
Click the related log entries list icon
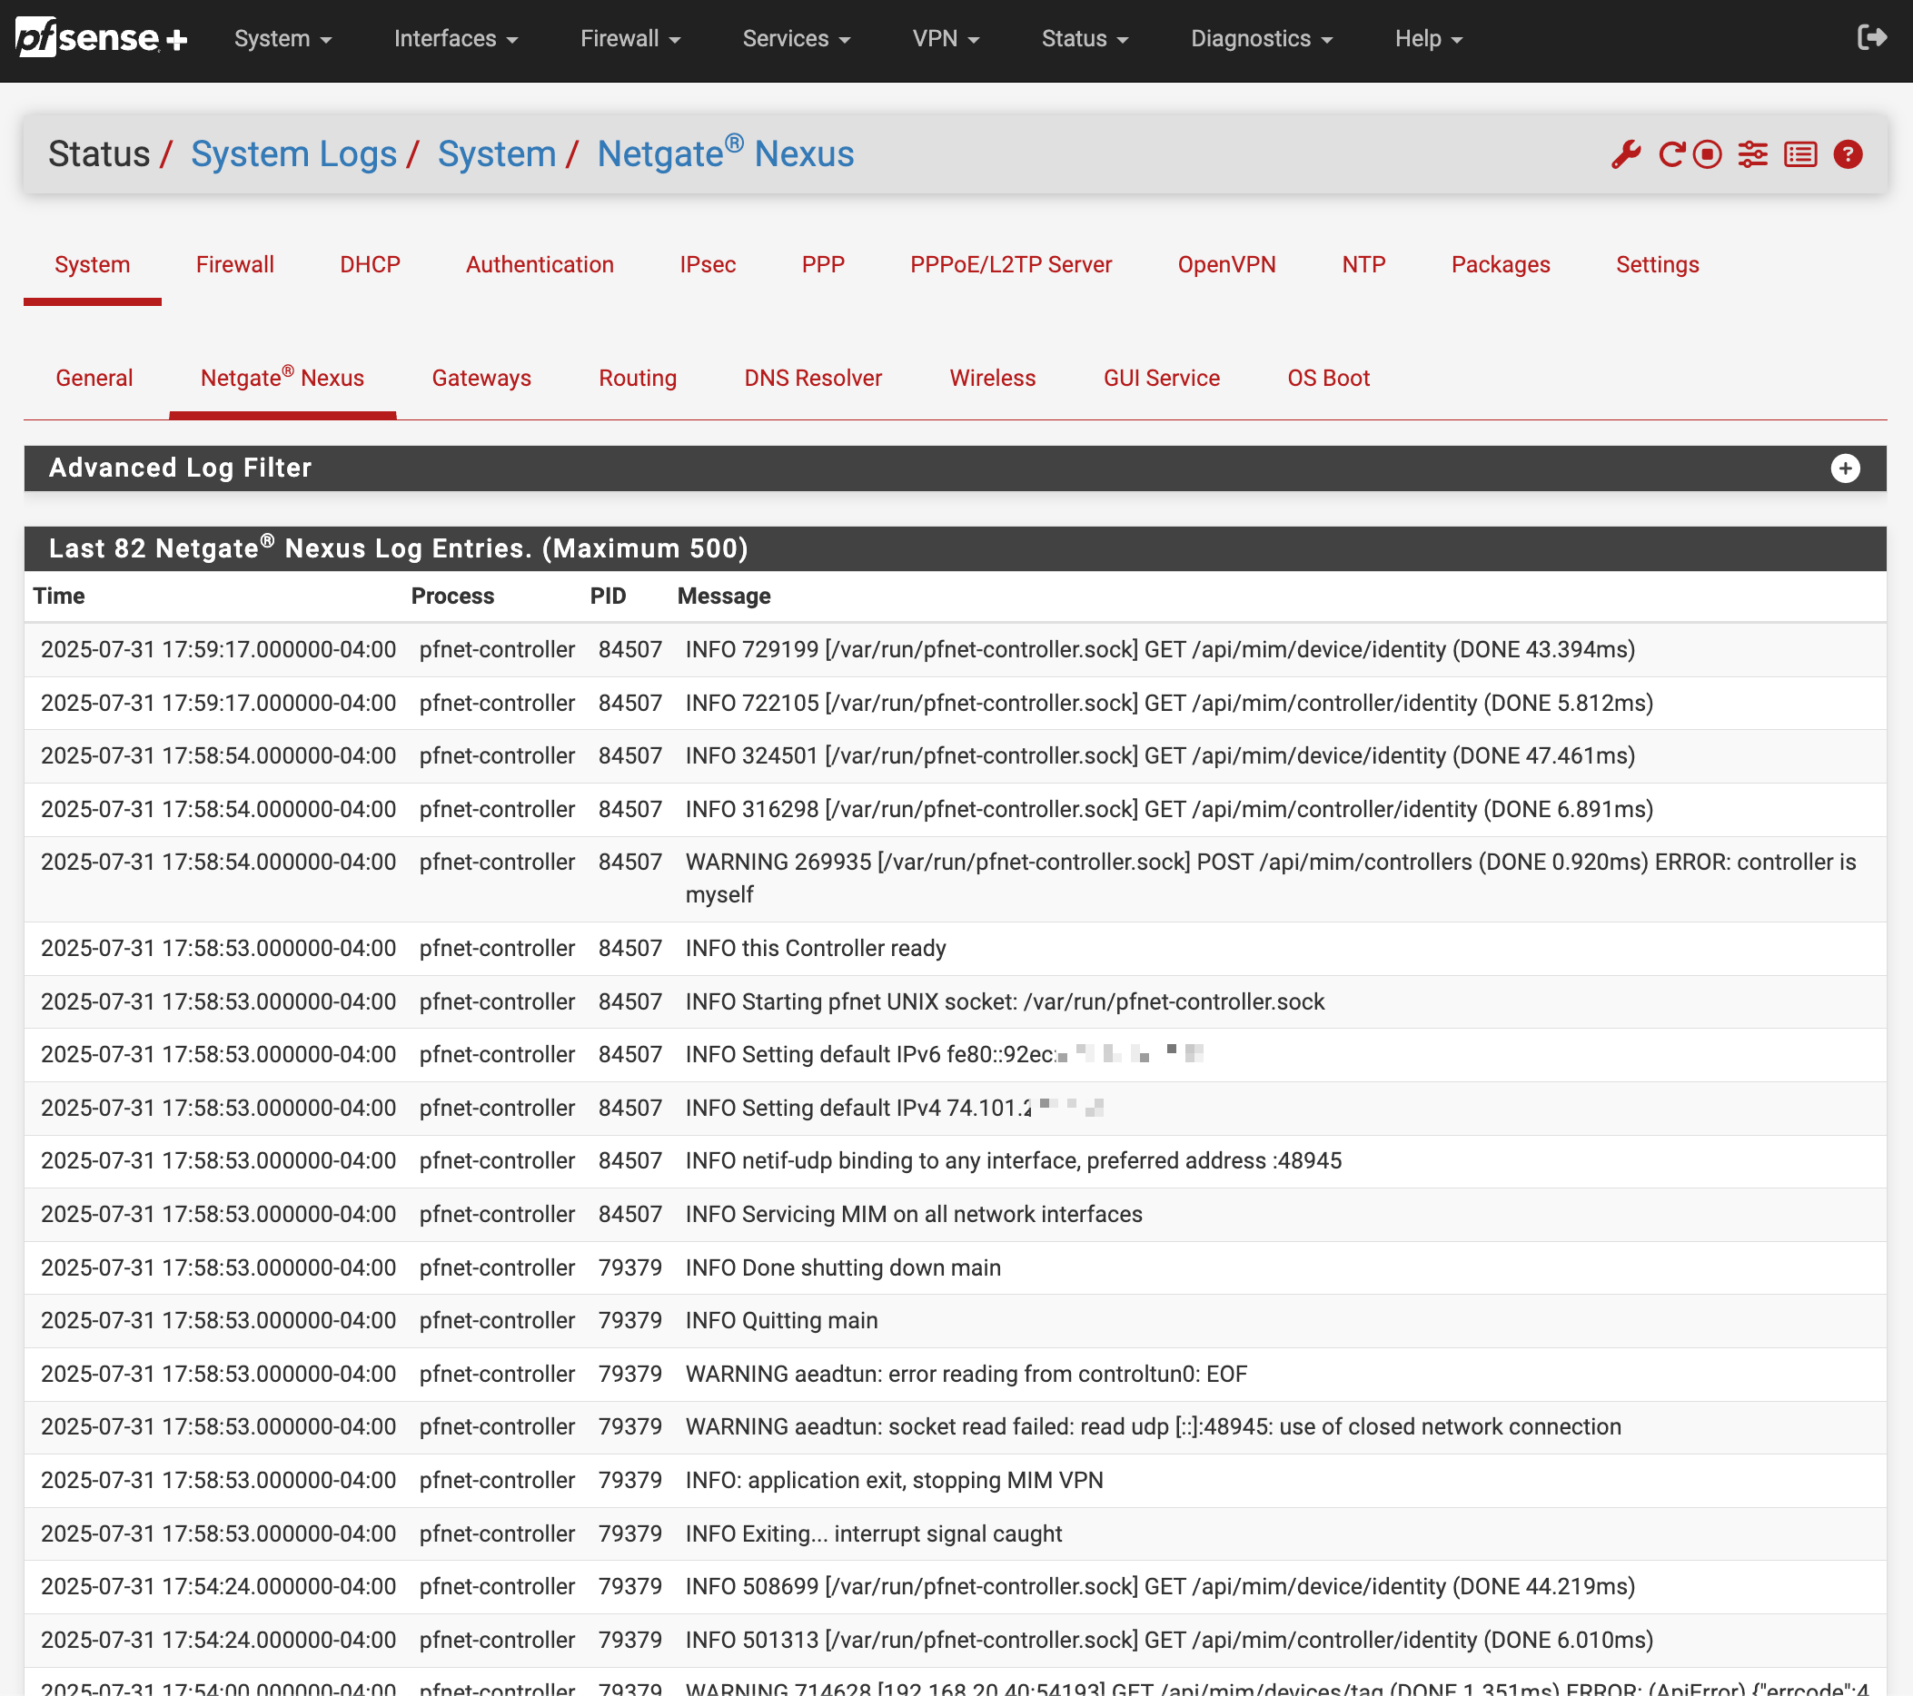coord(1799,154)
